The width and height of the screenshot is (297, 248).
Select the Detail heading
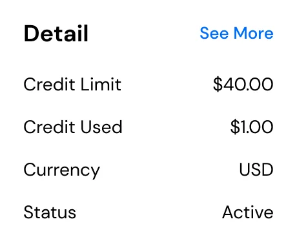(x=56, y=34)
